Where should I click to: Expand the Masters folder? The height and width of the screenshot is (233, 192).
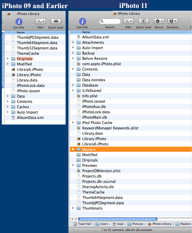point(73,149)
